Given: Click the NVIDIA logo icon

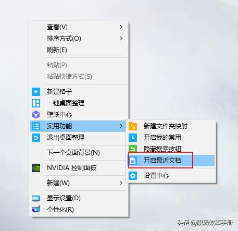Looking at the screenshot, I should coord(36,168).
